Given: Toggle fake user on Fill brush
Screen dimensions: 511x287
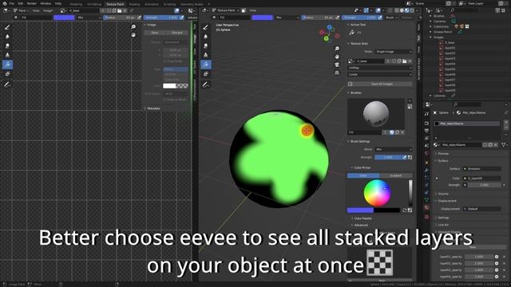Looking at the screenshot, I should (x=392, y=132).
